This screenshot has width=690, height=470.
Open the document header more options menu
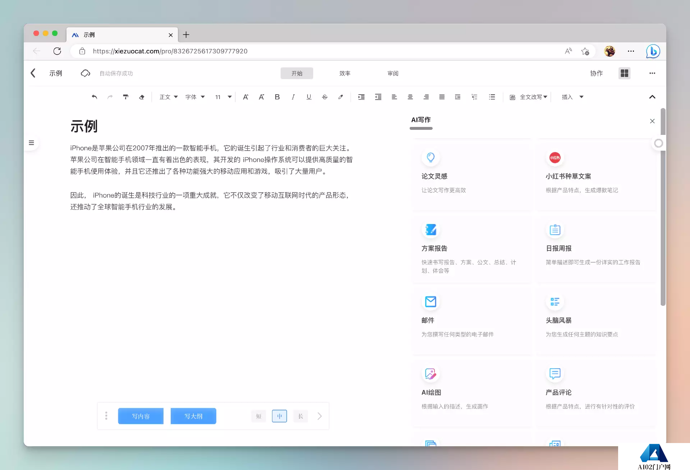click(x=652, y=73)
